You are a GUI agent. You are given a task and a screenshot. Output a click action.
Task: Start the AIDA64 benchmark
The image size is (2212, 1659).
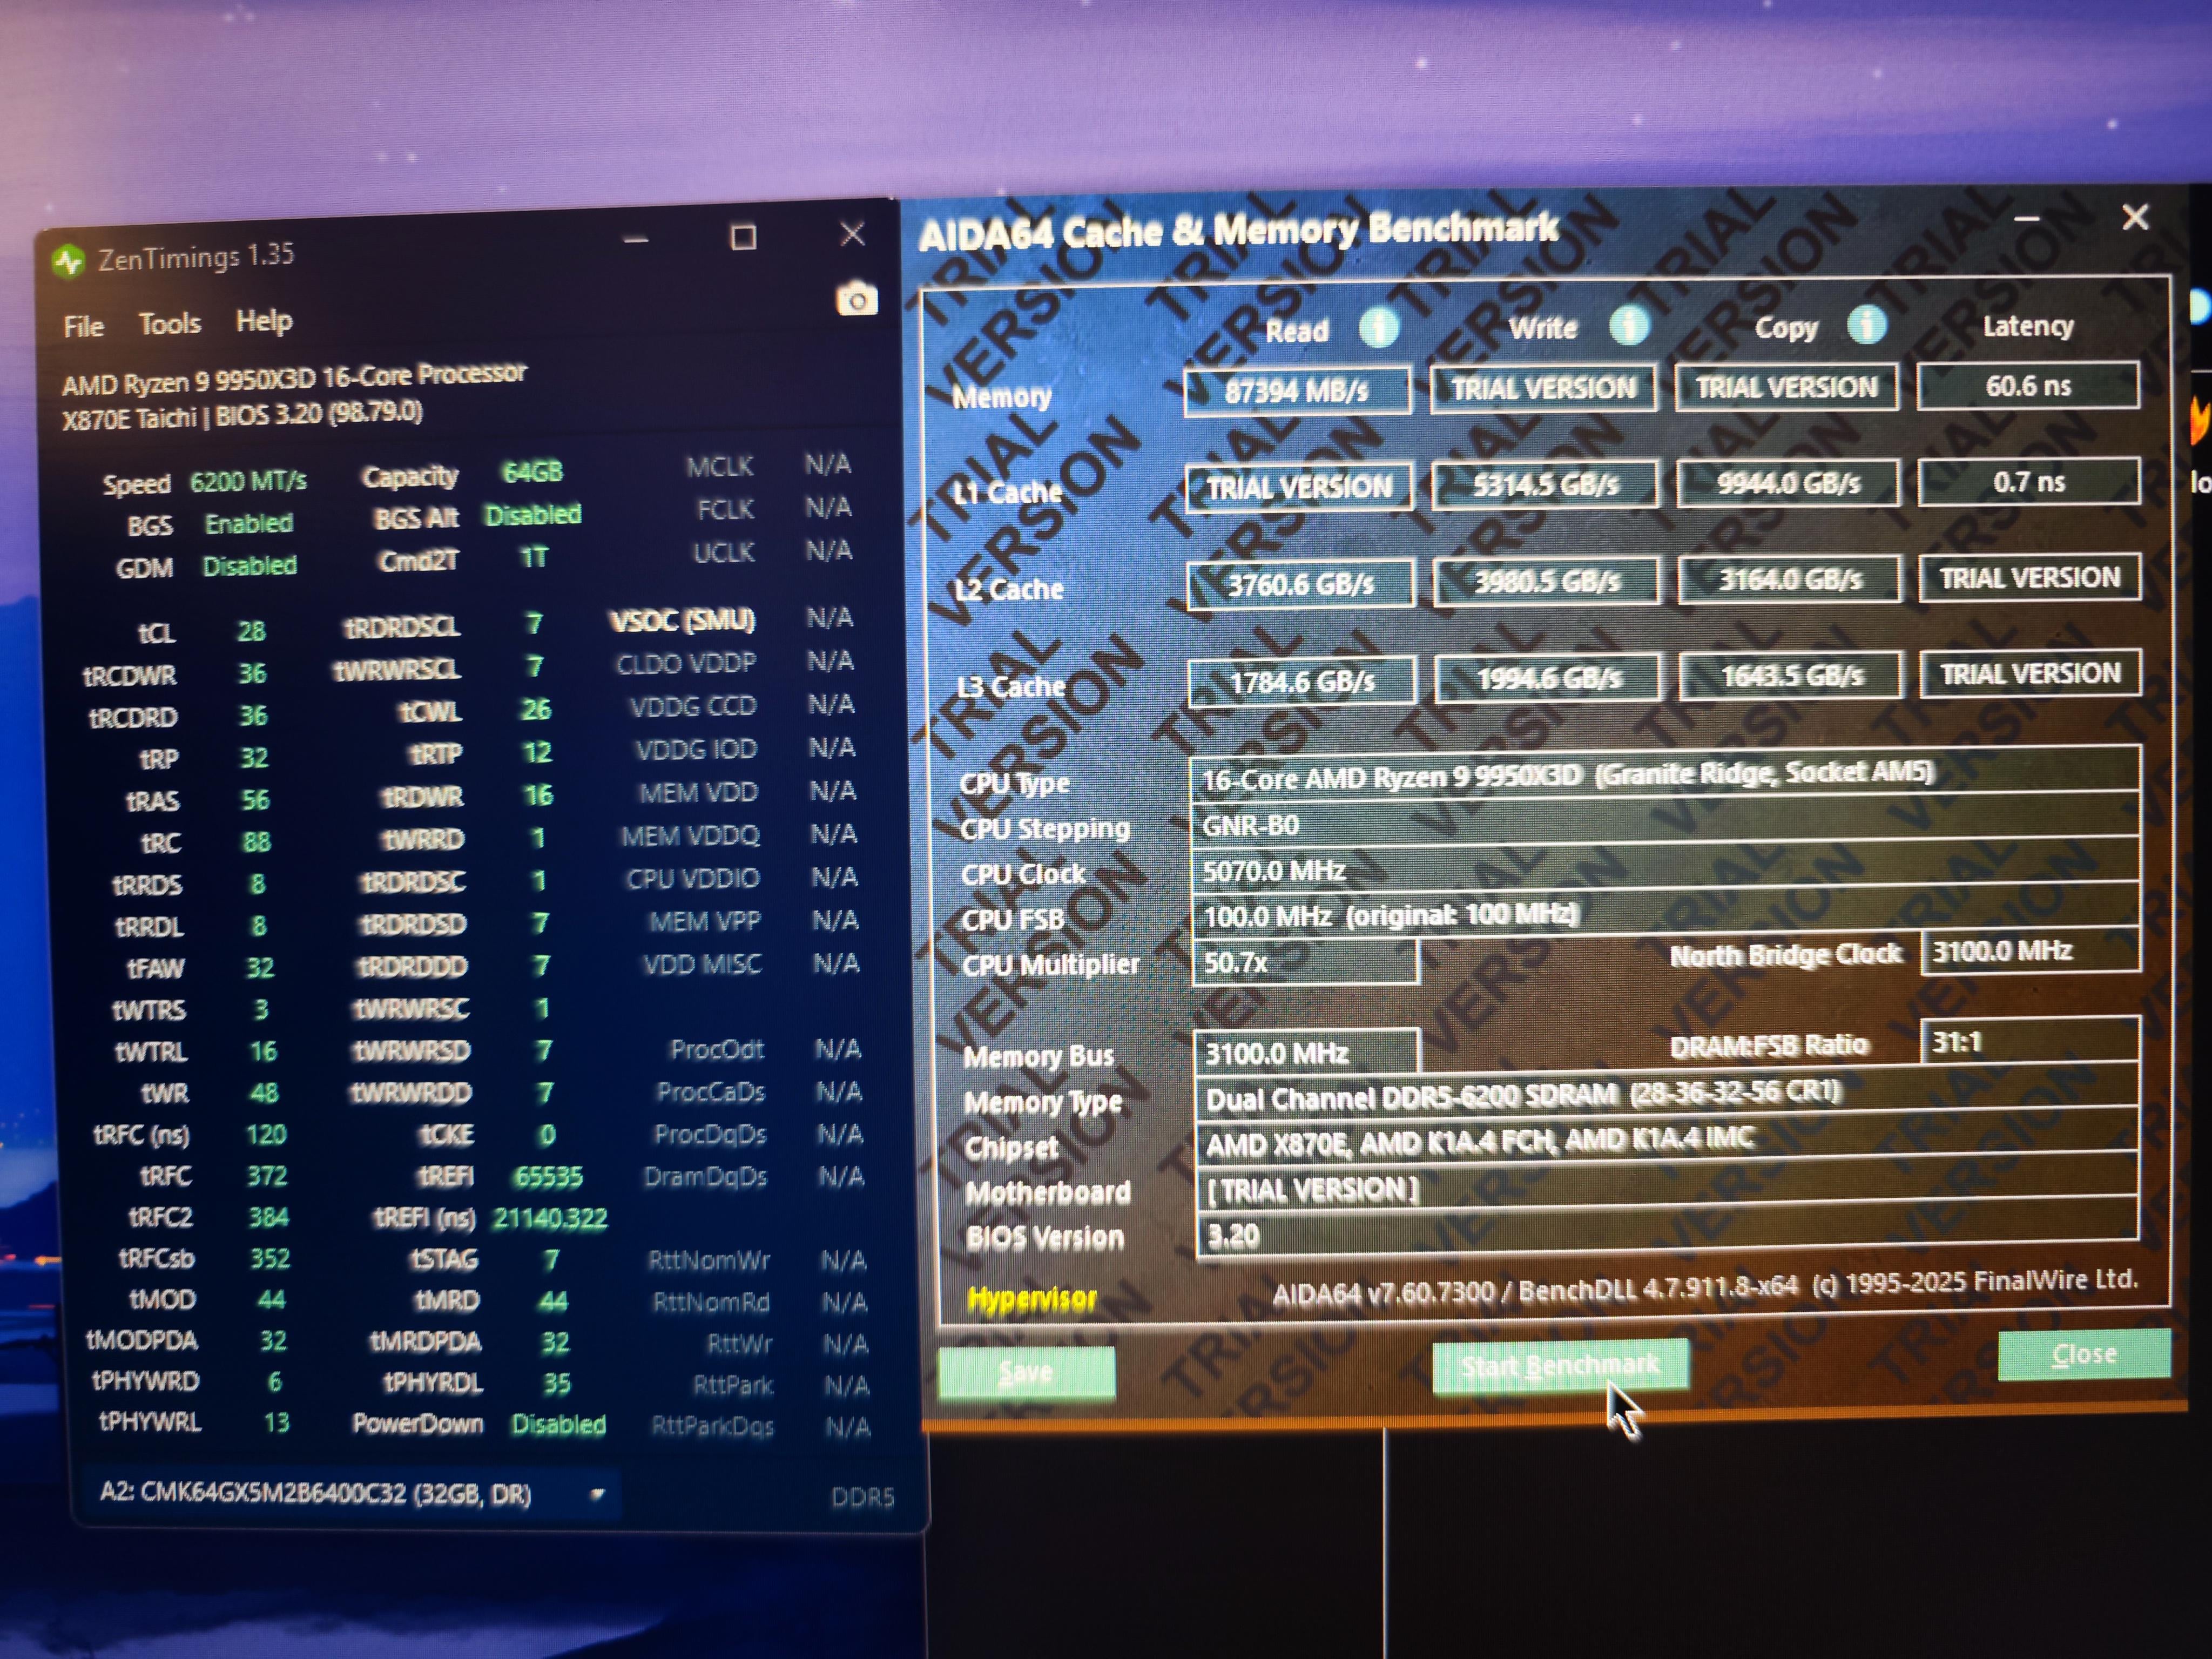click(1560, 1365)
